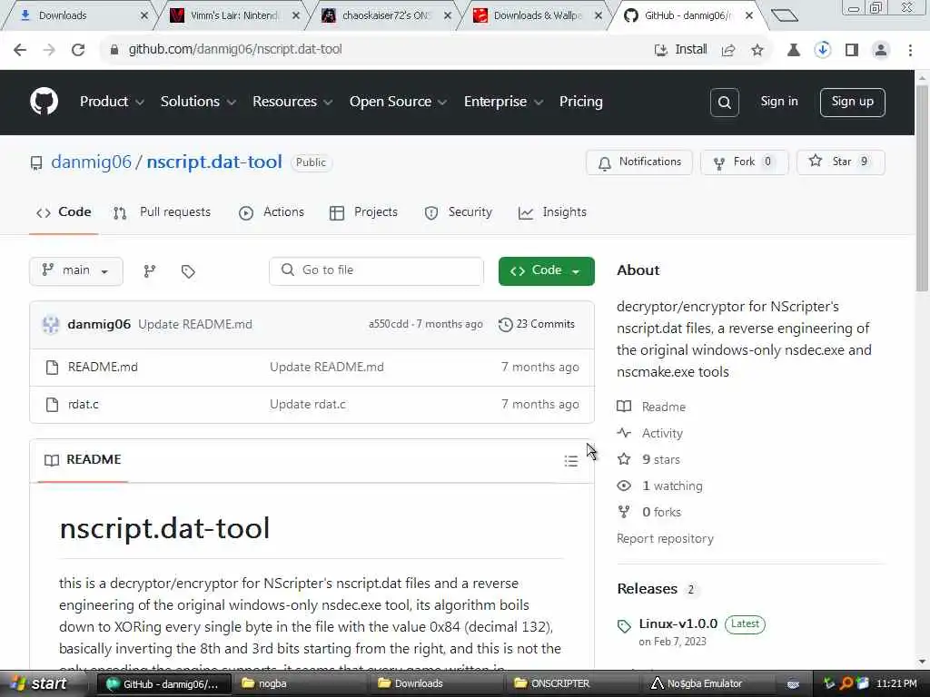Close the Downloads browser tab
Screen dimensions: 930x697
click(x=144, y=15)
